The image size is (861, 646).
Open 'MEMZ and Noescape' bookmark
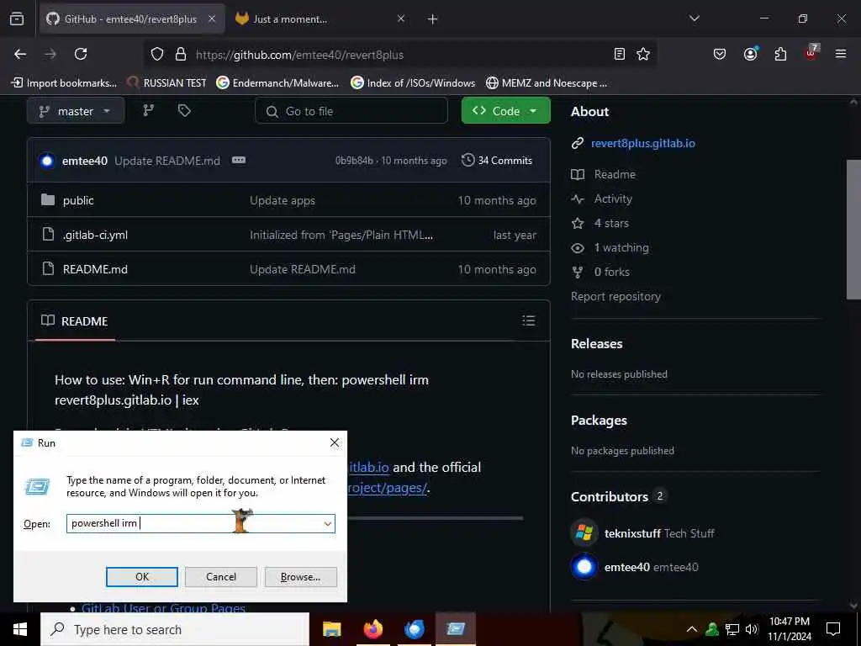pyautogui.click(x=547, y=83)
